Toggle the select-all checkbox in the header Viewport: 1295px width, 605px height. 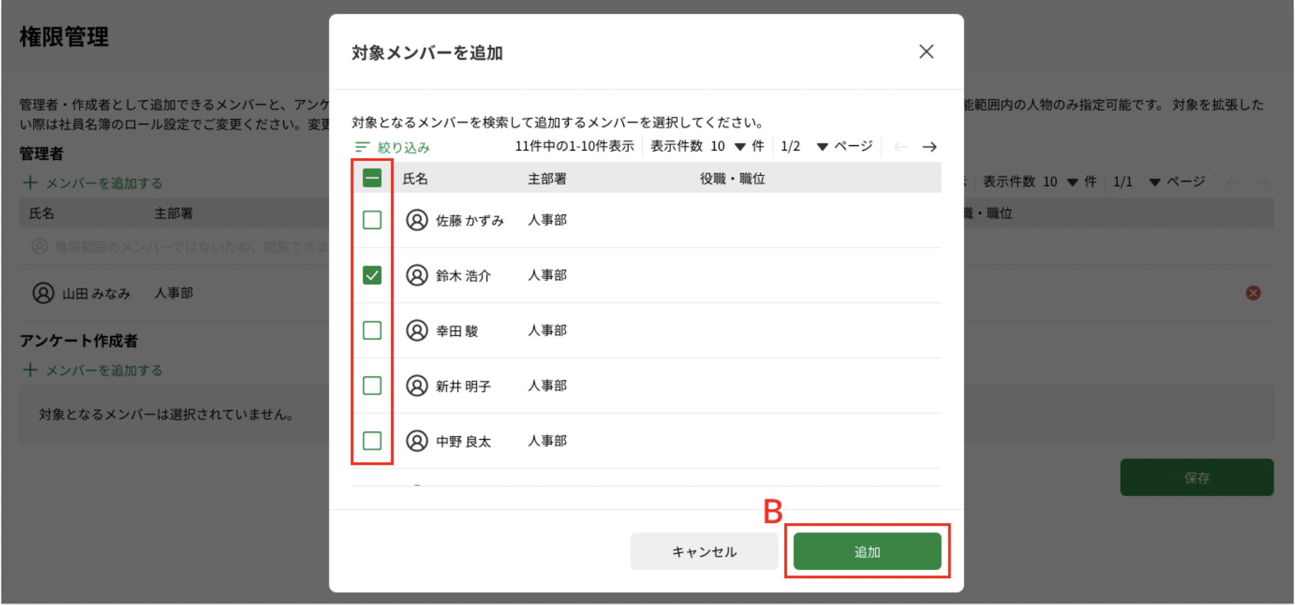pyautogui.click(x=372, y=177)
